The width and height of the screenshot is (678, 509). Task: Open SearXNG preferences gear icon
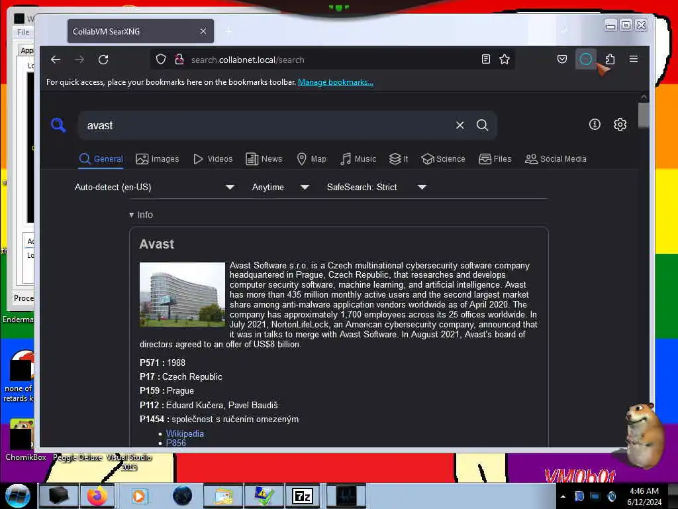620,125
